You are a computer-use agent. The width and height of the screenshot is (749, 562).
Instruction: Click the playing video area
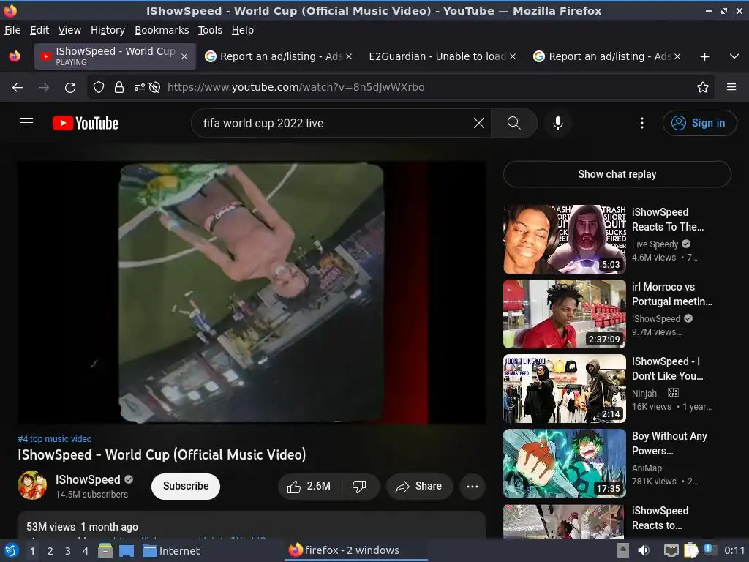(252, 293)
